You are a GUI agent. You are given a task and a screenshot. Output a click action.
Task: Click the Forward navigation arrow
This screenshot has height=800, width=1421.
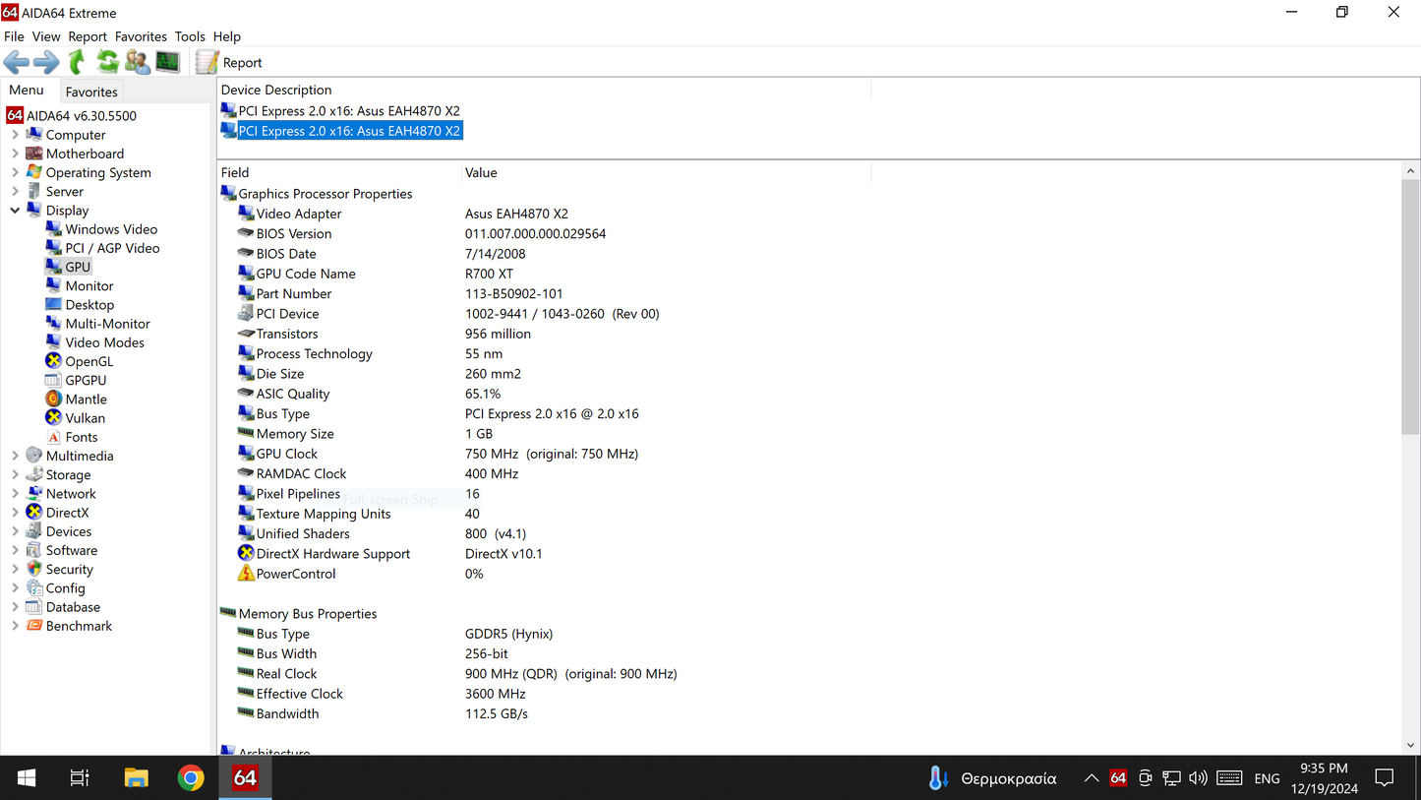[46, 62]
